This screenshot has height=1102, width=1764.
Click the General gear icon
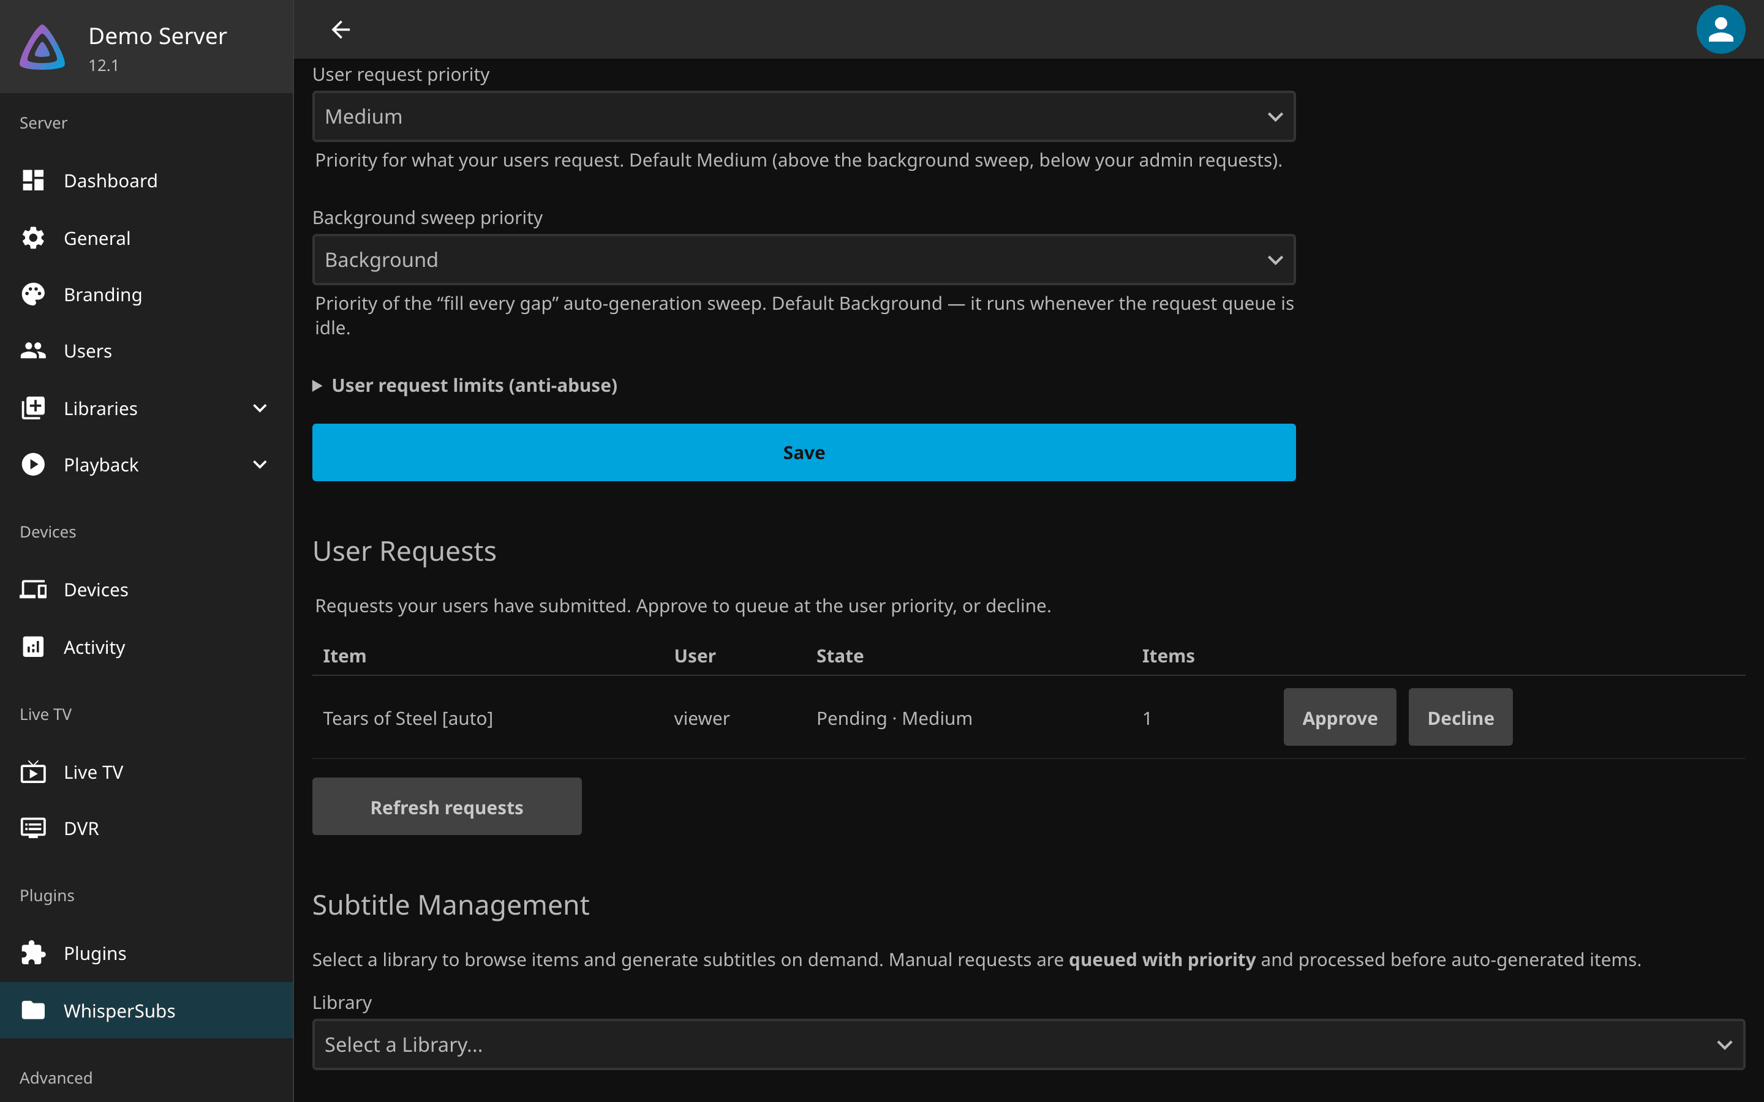(33, 238)
